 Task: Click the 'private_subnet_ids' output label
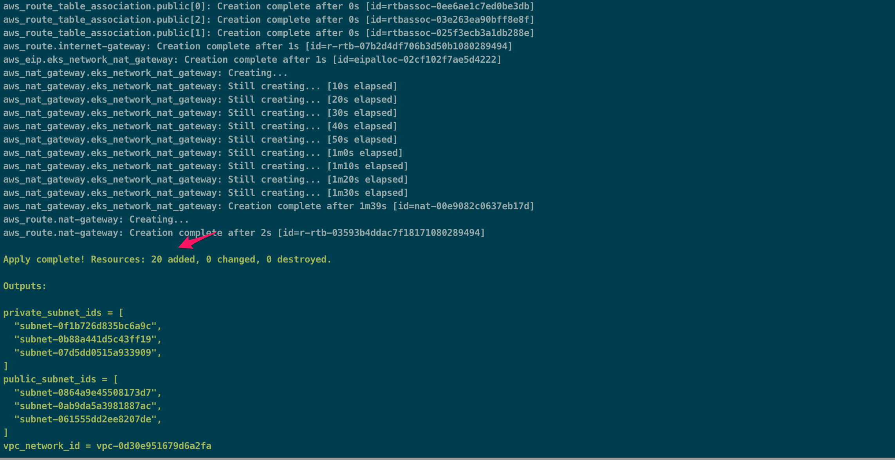(x=52, y=313)
